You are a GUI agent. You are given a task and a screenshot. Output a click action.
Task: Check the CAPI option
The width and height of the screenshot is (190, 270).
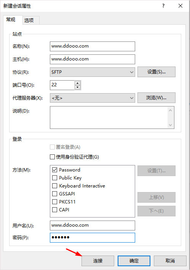click(x=55, y=210)
